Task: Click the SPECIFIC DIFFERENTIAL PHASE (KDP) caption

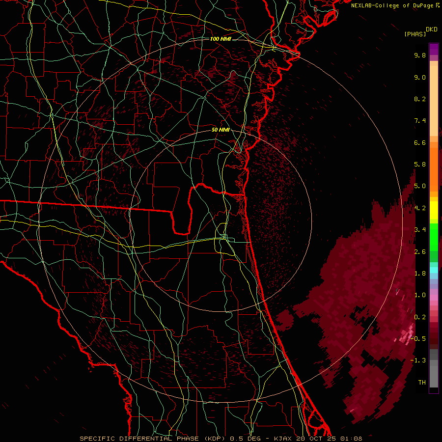Action: 153,439
